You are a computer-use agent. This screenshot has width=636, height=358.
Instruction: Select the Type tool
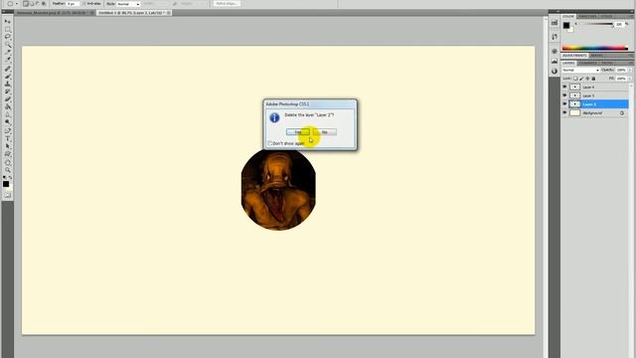coord(7,139)
